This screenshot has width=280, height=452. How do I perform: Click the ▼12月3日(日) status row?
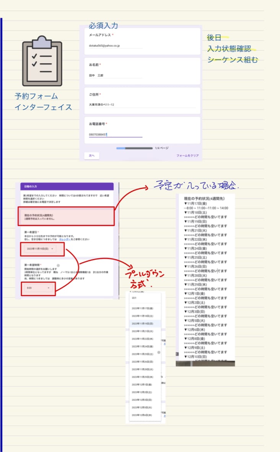point(195,312)
